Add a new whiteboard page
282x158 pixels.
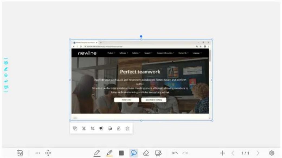point(222,153)
